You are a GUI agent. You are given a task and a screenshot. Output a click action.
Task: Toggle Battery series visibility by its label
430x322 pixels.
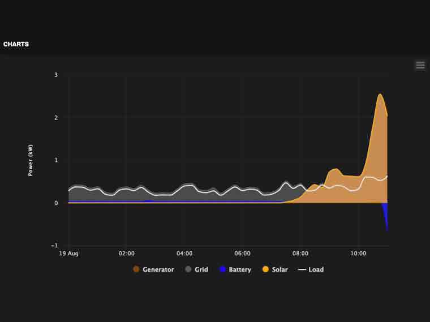pyautogui.click(x=240, y=269)
